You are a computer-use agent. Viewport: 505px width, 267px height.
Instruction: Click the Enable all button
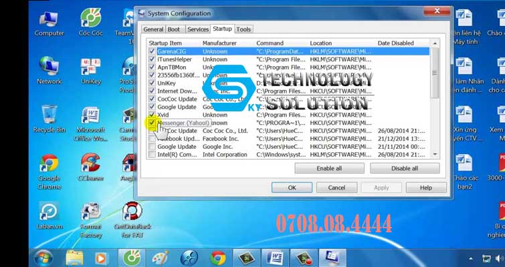click(330, 168)
